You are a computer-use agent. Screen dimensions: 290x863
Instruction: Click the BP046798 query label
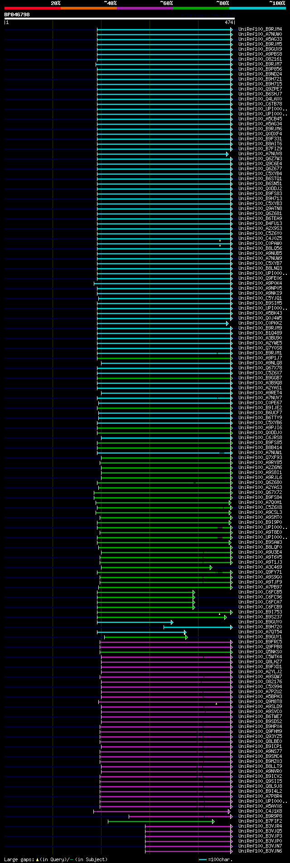[17, 14]
